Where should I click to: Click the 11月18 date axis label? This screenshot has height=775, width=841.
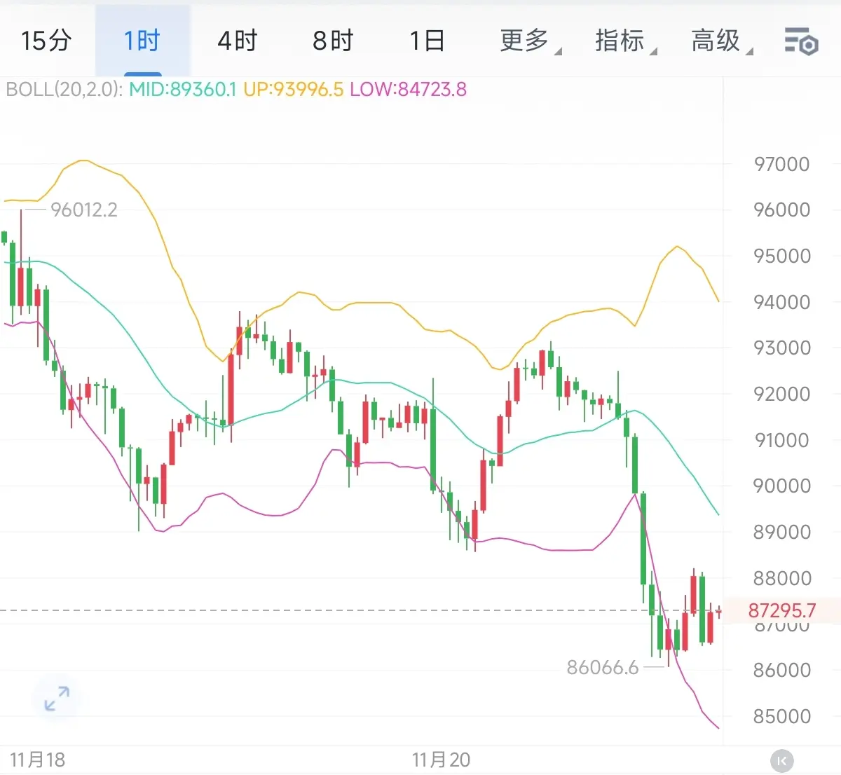pyautogui.click(x=37, y=760)
